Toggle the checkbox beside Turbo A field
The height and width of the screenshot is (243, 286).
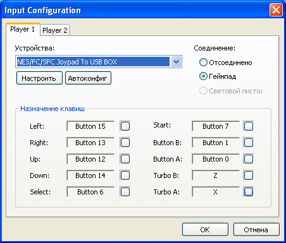pos(249,192)
